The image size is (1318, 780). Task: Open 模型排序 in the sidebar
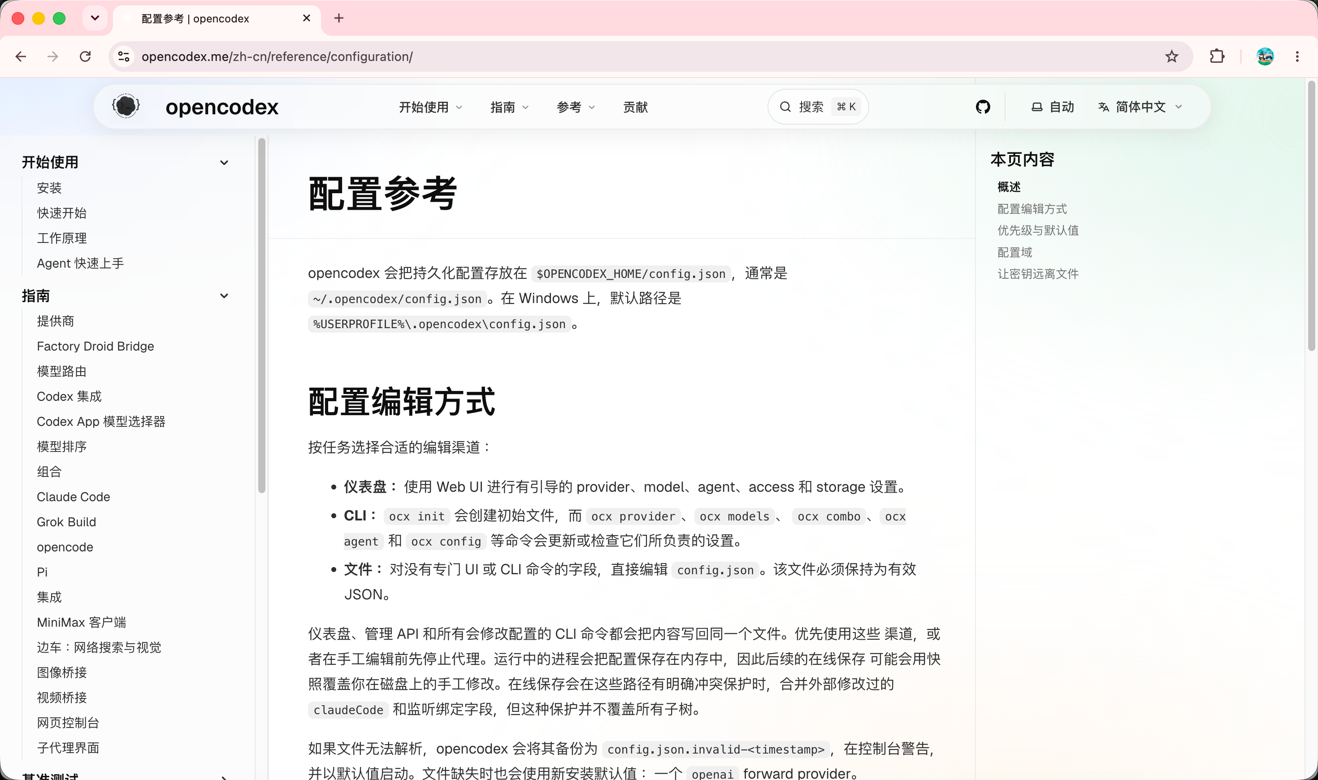[x=61, y=447]
